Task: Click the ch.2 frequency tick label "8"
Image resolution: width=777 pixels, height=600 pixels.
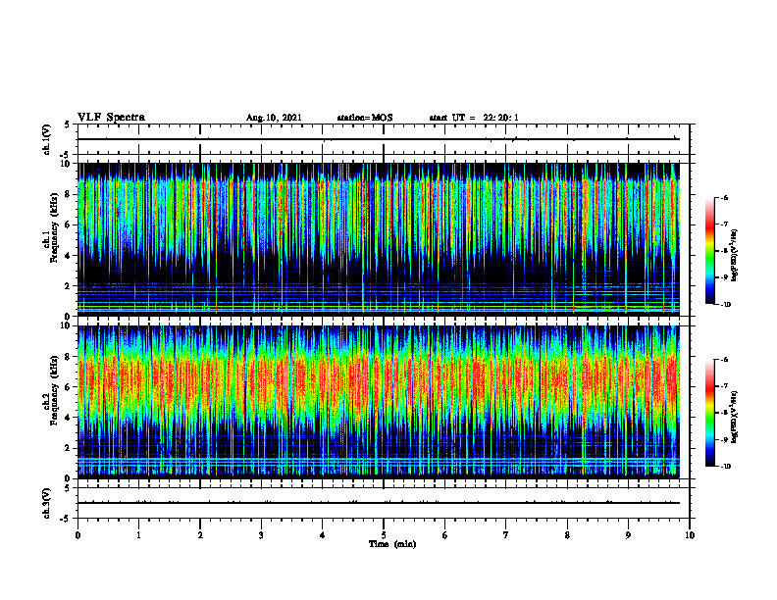Action: [x=69, y=357]
